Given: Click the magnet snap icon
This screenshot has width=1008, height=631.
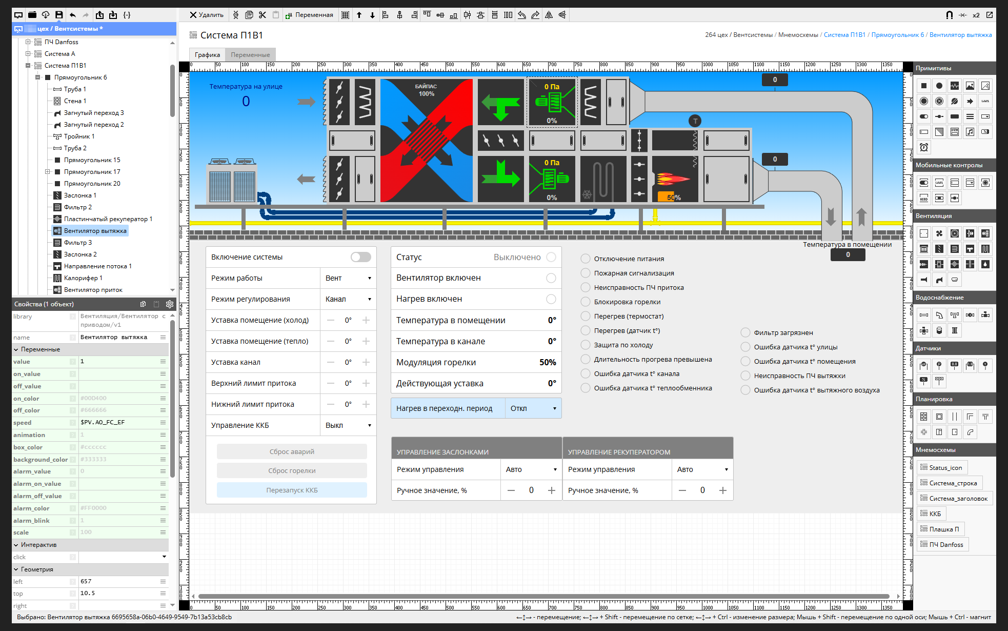Looking at the screenshot, I should click(x=949, y=15).
